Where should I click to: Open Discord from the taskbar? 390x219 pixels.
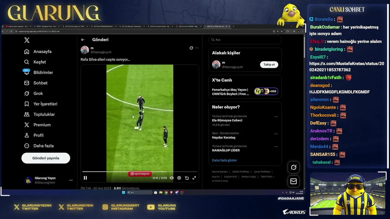177,193
